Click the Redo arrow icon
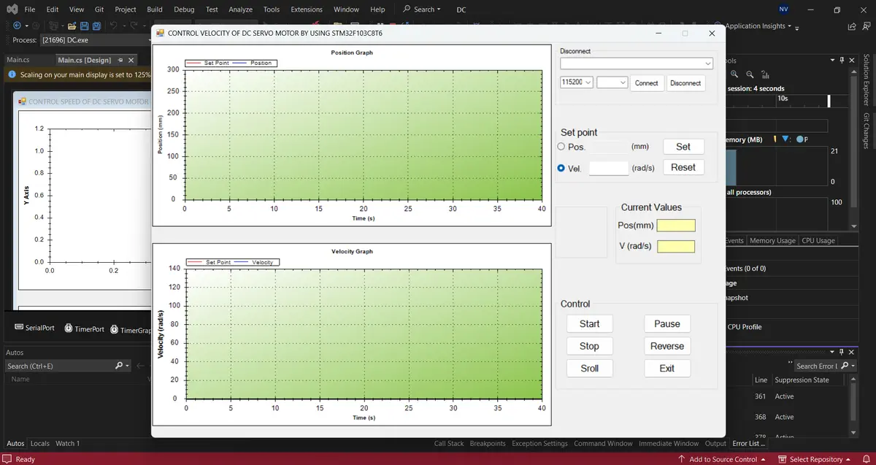 [134, 26]
